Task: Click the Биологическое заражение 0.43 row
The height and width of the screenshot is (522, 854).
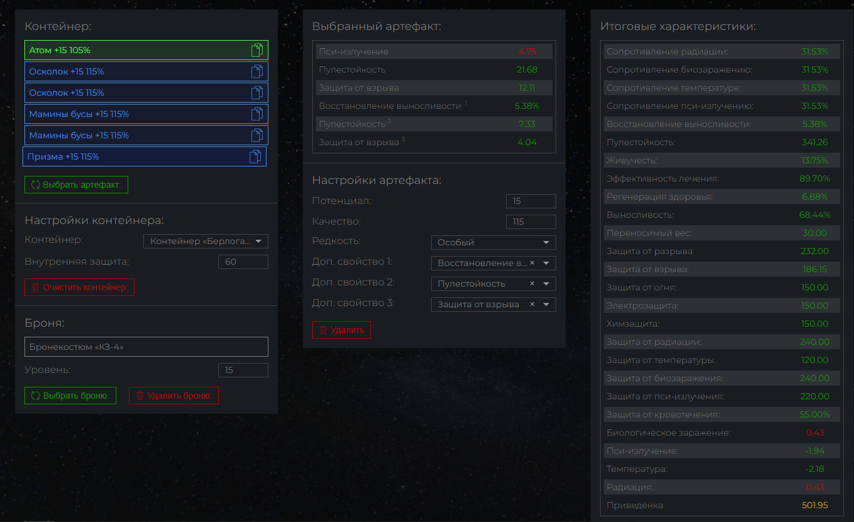Action: point(722,433)
